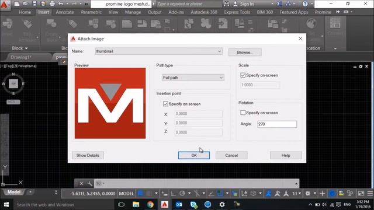Image resolution: width=374 pixels, height=210 pixels.
Task: Click the dialog Help button
Action: point(286,155)
